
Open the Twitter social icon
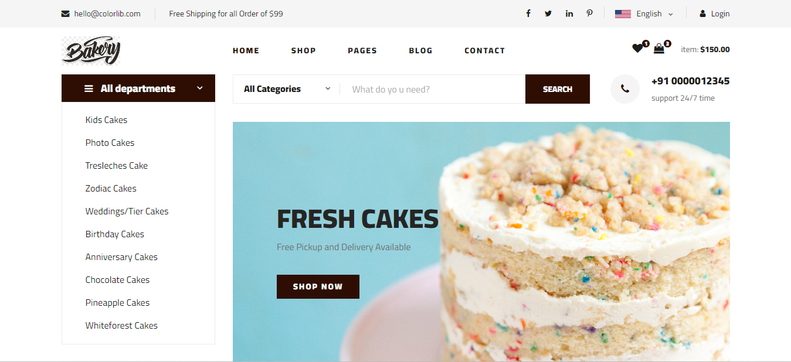click(548, 13)
